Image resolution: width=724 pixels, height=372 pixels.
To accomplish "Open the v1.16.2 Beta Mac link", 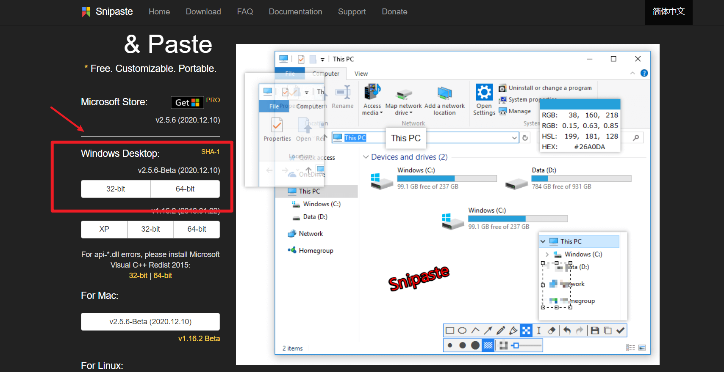I will coord(199,339).
